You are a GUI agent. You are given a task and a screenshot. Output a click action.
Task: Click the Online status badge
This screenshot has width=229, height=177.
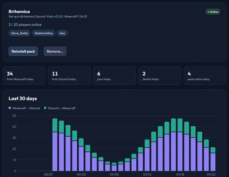(x=213, y=12)
